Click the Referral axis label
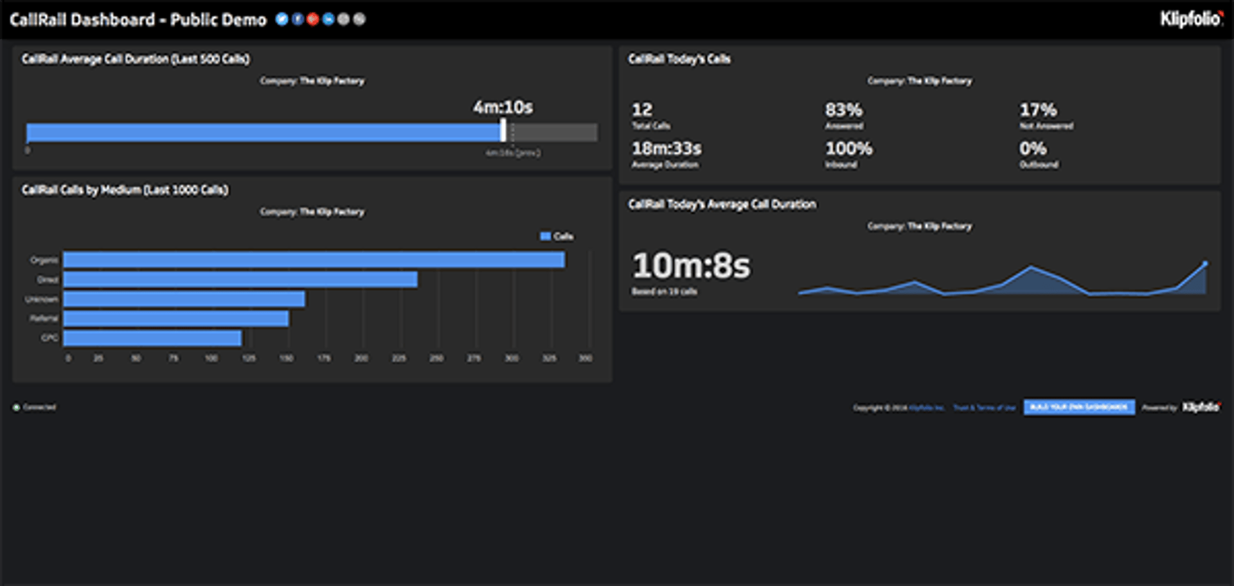The image size is (1234, 586). click(x=44, y=319)
